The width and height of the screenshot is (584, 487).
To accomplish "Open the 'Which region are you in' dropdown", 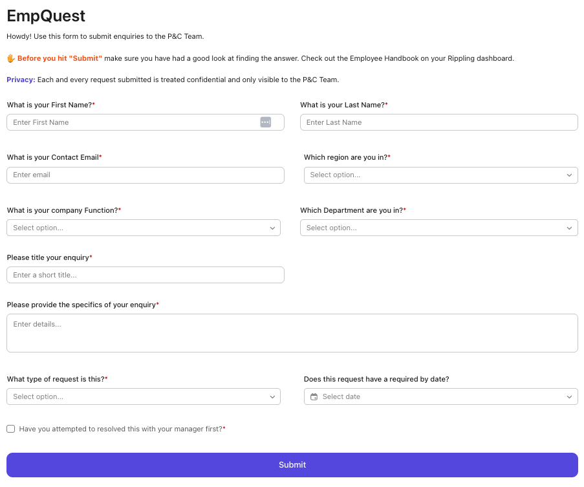I will 433,175.
